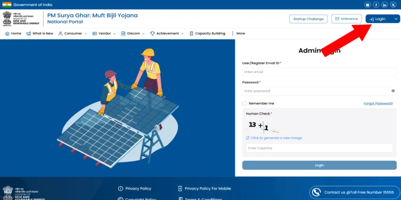Expand the Login button dropdown arrow

(396, 19)
